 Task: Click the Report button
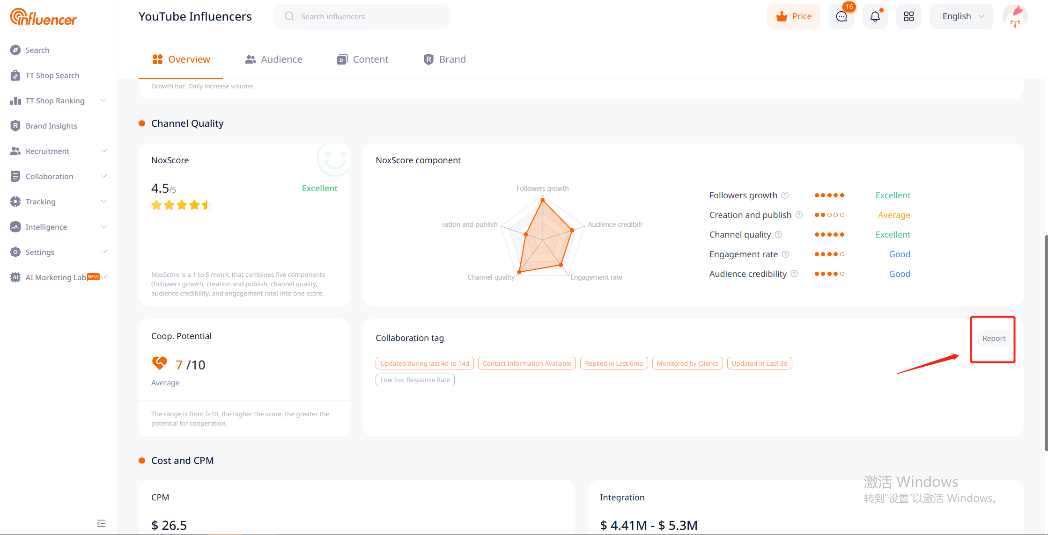993,338
